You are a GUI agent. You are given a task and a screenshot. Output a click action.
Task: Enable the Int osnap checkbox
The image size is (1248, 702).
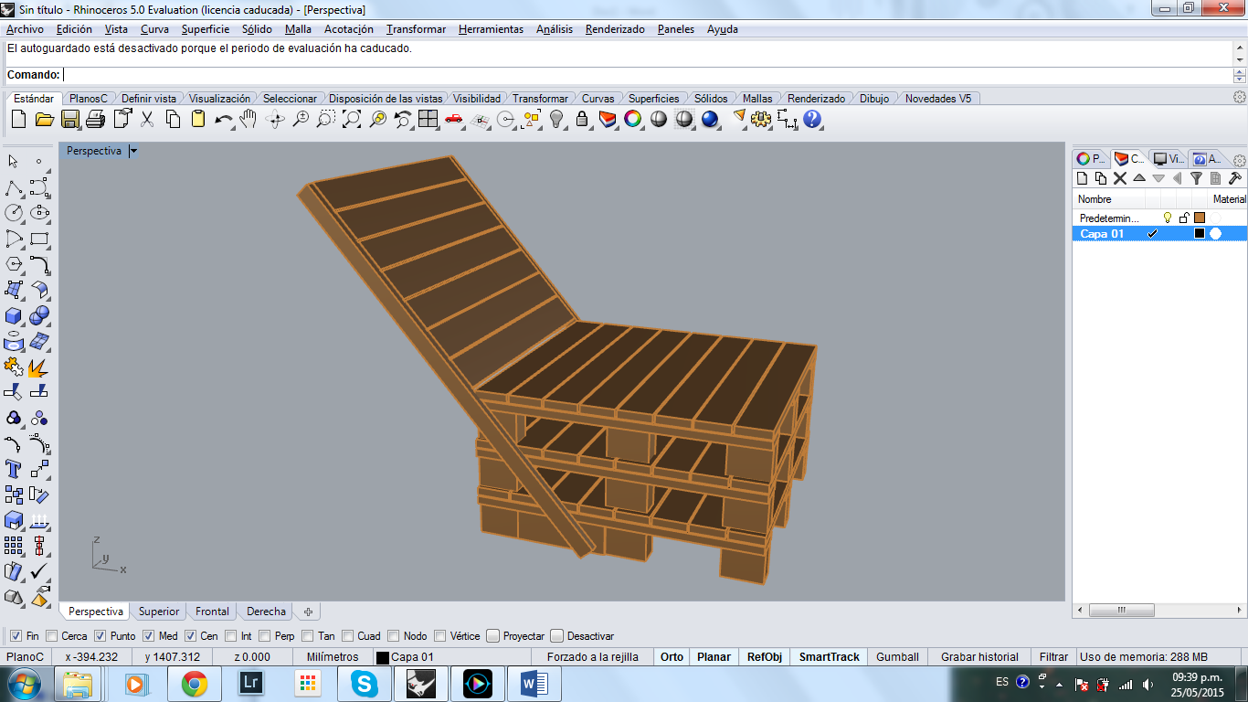point(231,636)
